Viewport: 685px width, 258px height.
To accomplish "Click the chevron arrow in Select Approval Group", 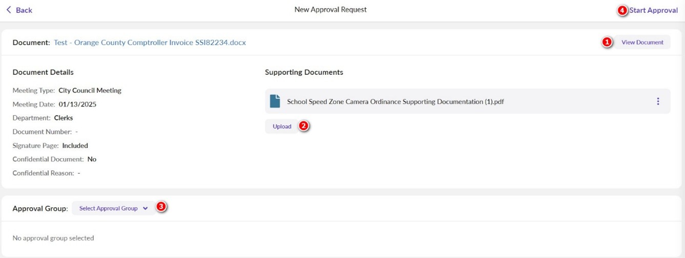I will (146, 208).
